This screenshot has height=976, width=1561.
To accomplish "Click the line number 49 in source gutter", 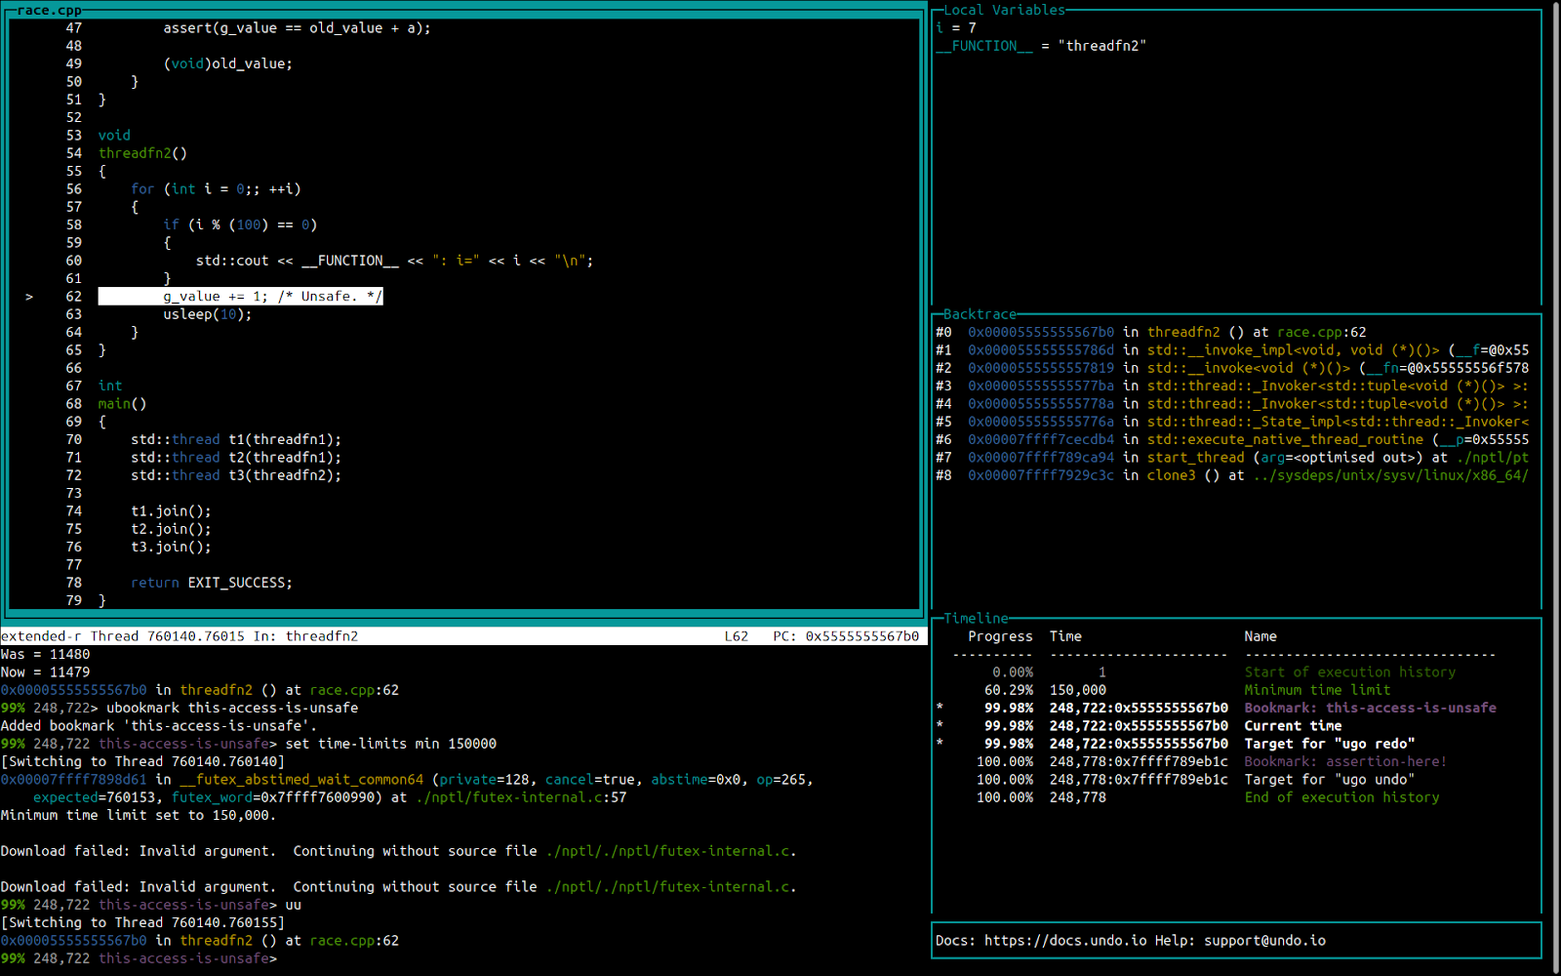I will coord(74,63).
